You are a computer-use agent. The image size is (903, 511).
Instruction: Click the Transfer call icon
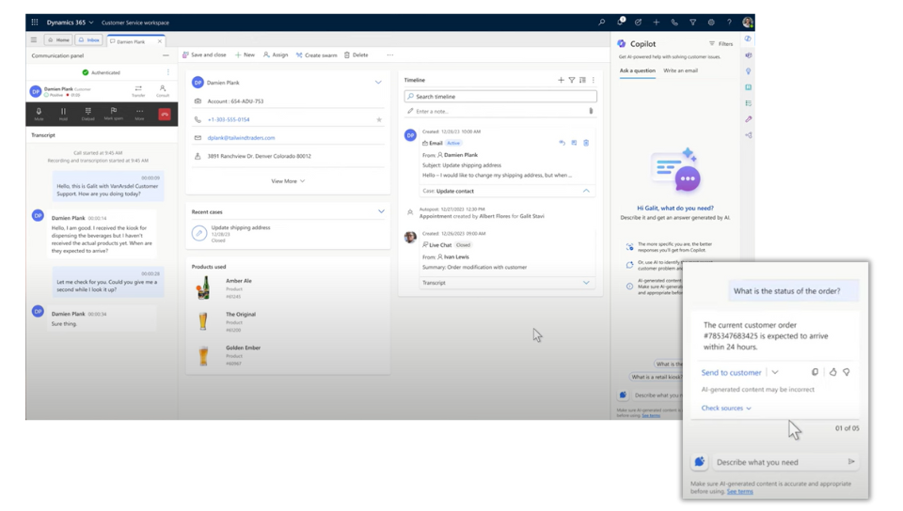[138, 90]
